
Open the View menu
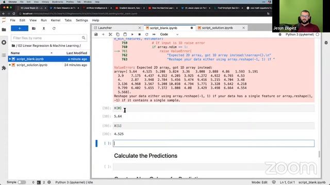click(33, 21)
